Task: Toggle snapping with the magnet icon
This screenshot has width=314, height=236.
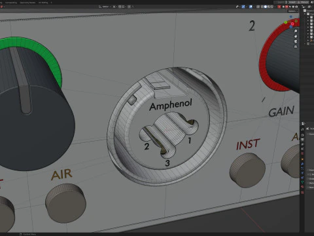Action: click(x=120, y=7)
